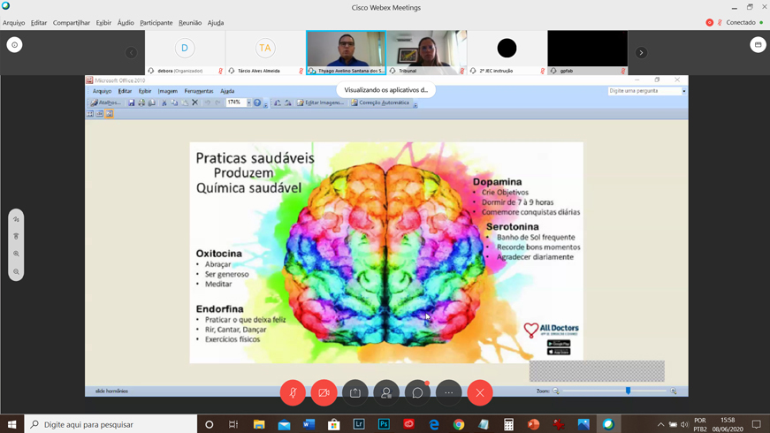The width and height of the screenshot is (770, 433).
Task: Click the layout view icon at top right
Action: pyautogui.click(x=758, y=45)
